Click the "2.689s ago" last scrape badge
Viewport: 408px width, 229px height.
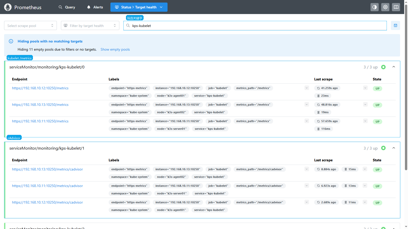[x=327, y=202]
